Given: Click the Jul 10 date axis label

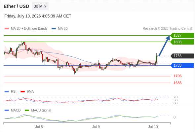Looking at the screenshot, I should click(x=153, y=127).
